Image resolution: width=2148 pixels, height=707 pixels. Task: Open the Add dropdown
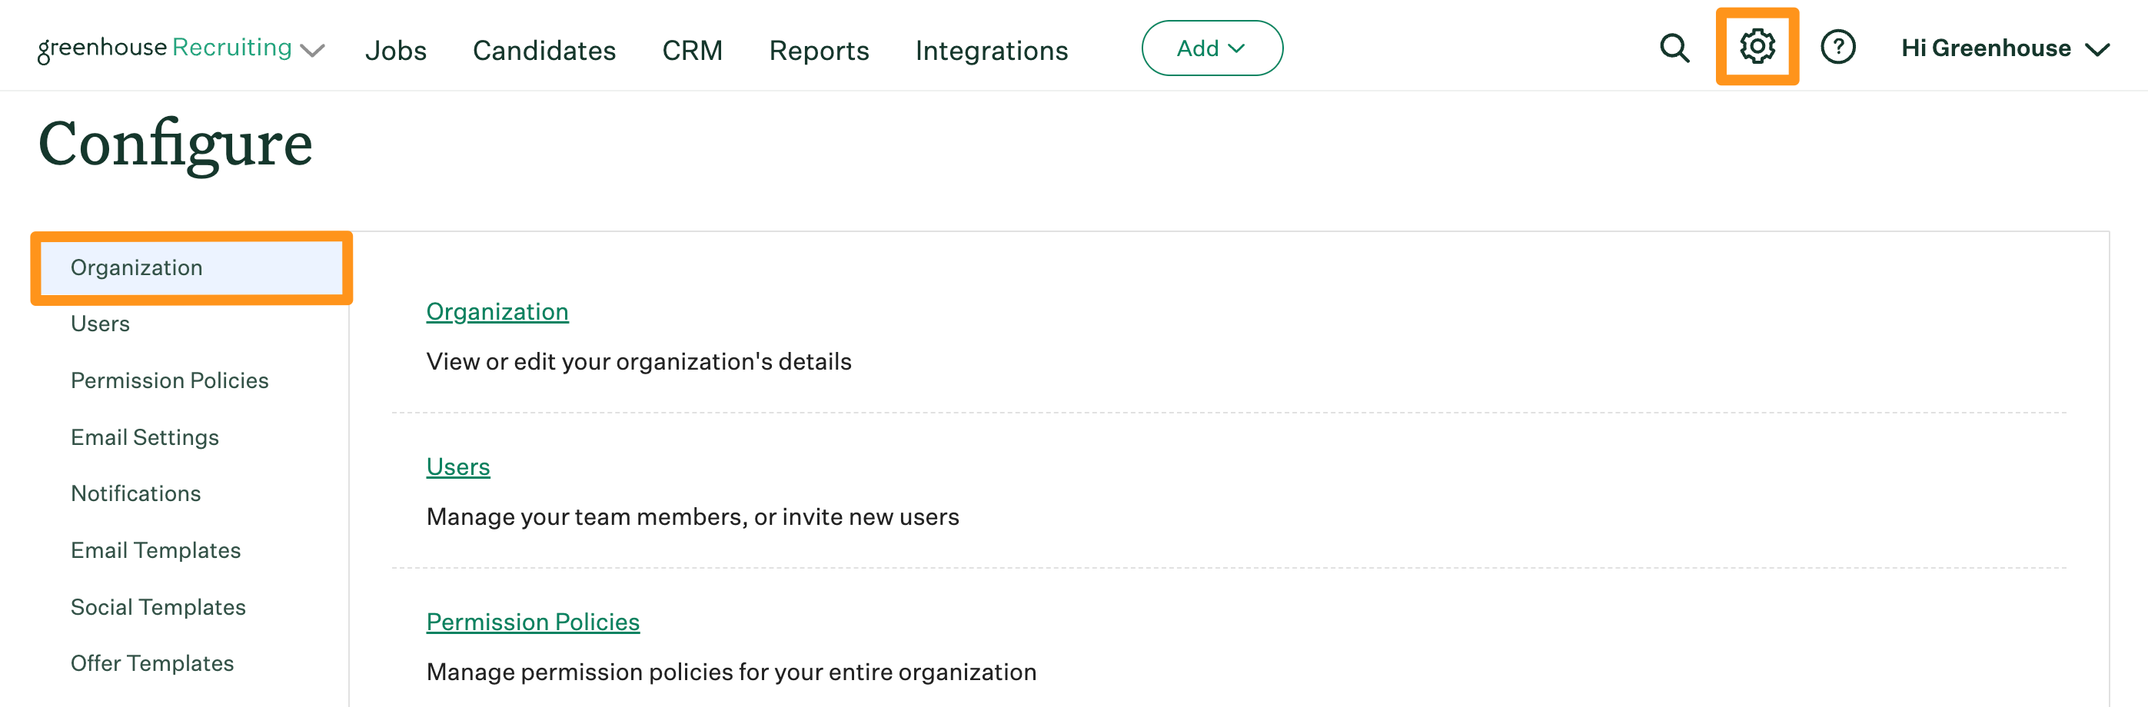(x=1211, y=48)
